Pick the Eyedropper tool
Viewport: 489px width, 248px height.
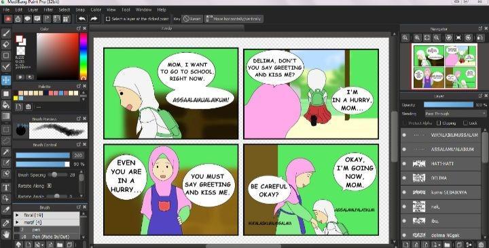click(6, 223)
